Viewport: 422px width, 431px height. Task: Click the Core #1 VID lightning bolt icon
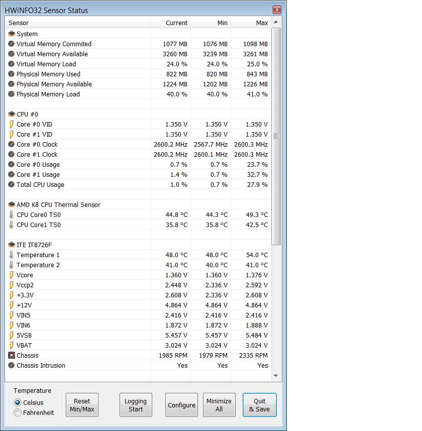click(11, 134)
